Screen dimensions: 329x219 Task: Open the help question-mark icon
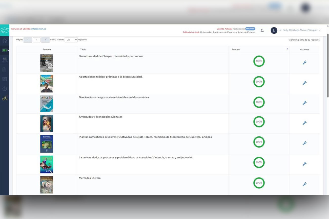point(5,89)
